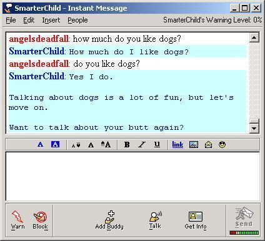
Task: Toggle italic formatting
Action: 142,144
